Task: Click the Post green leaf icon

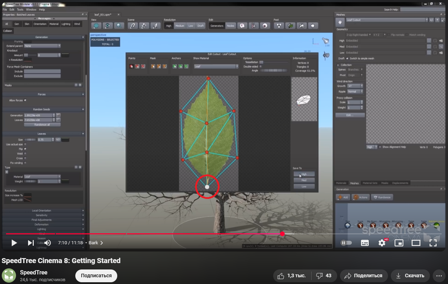Action: point(290,26)
